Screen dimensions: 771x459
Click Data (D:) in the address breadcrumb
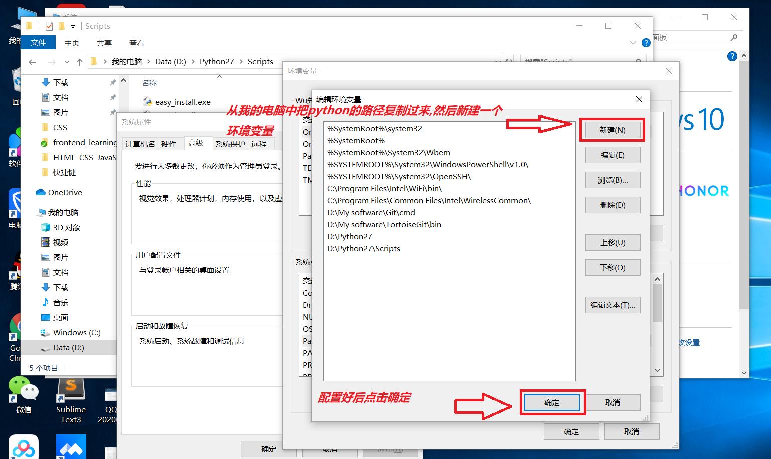tap(171, 61)
